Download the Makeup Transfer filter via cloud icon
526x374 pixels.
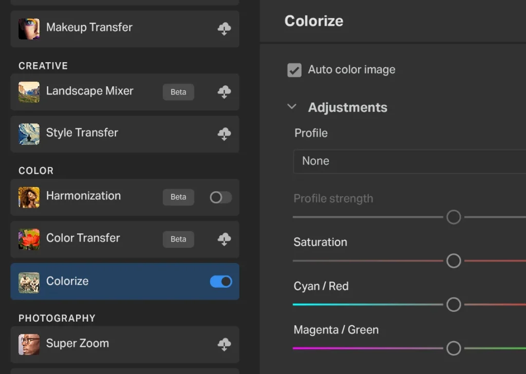224,29
